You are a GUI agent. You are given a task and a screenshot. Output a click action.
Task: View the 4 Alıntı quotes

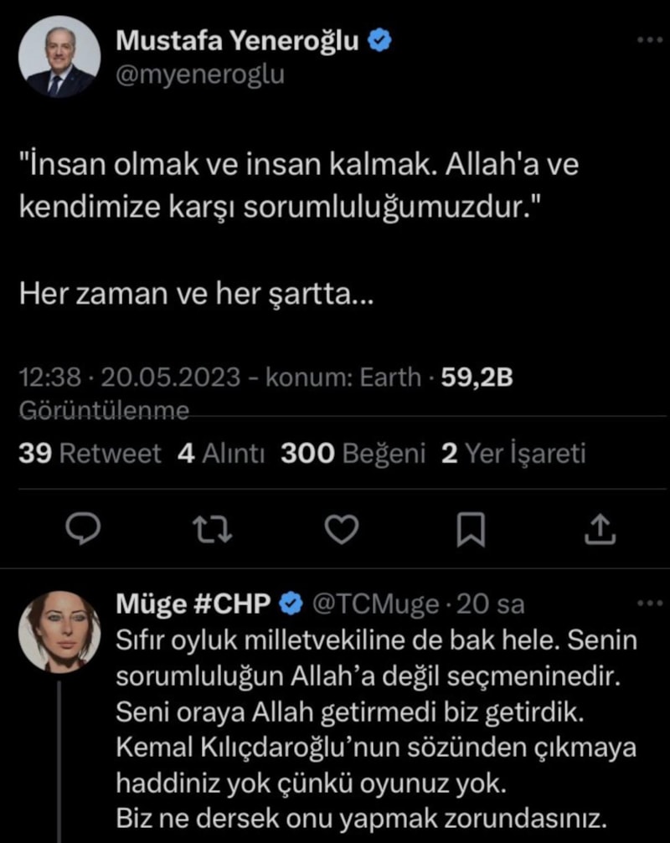221,454
